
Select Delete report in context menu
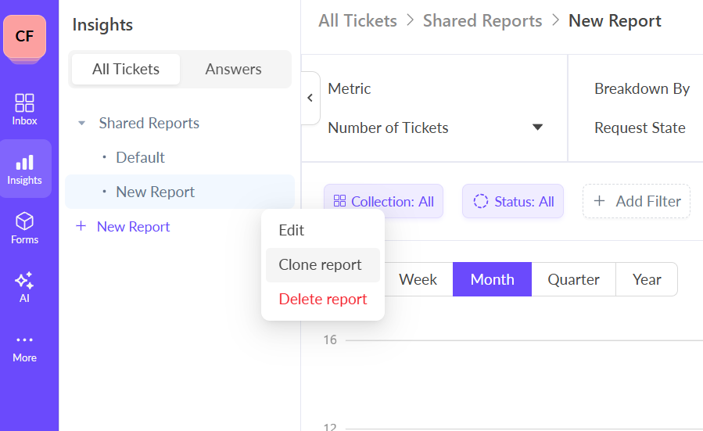323,299
